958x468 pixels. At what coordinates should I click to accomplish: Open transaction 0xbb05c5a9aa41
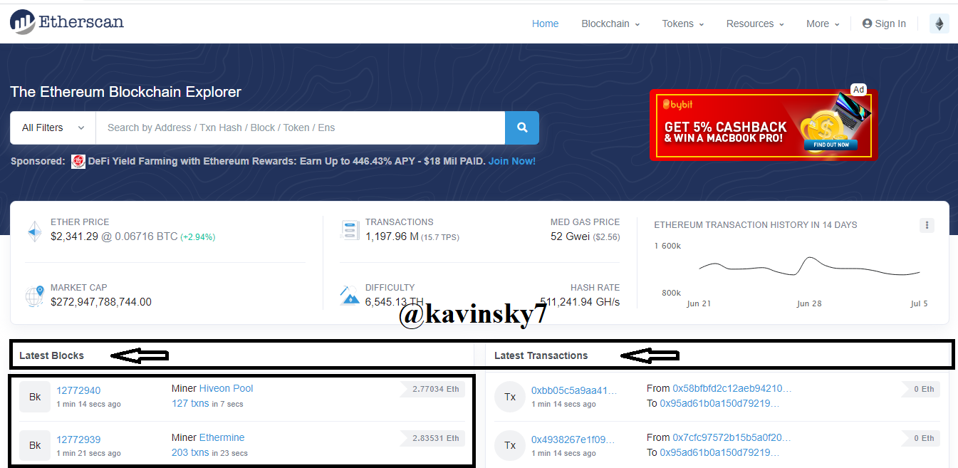[574, 390]
